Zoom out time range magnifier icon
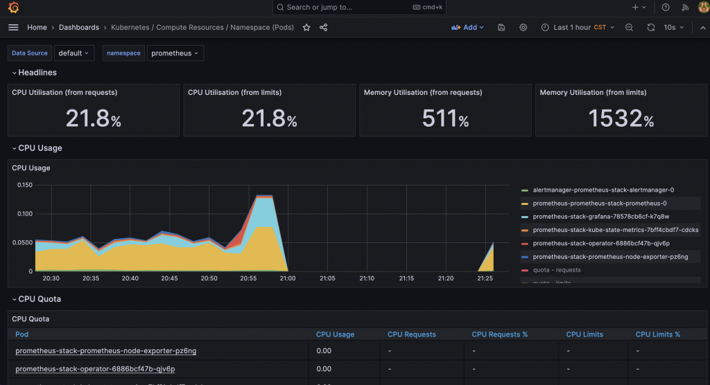 coord(629,28)
